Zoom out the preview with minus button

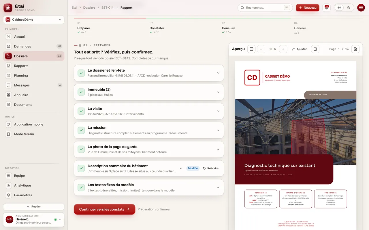[x=261, y=49]
